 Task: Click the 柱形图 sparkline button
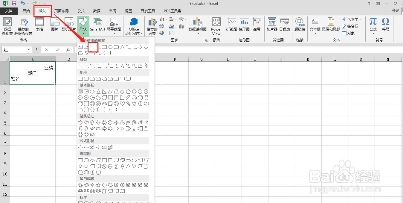(244, 24)
